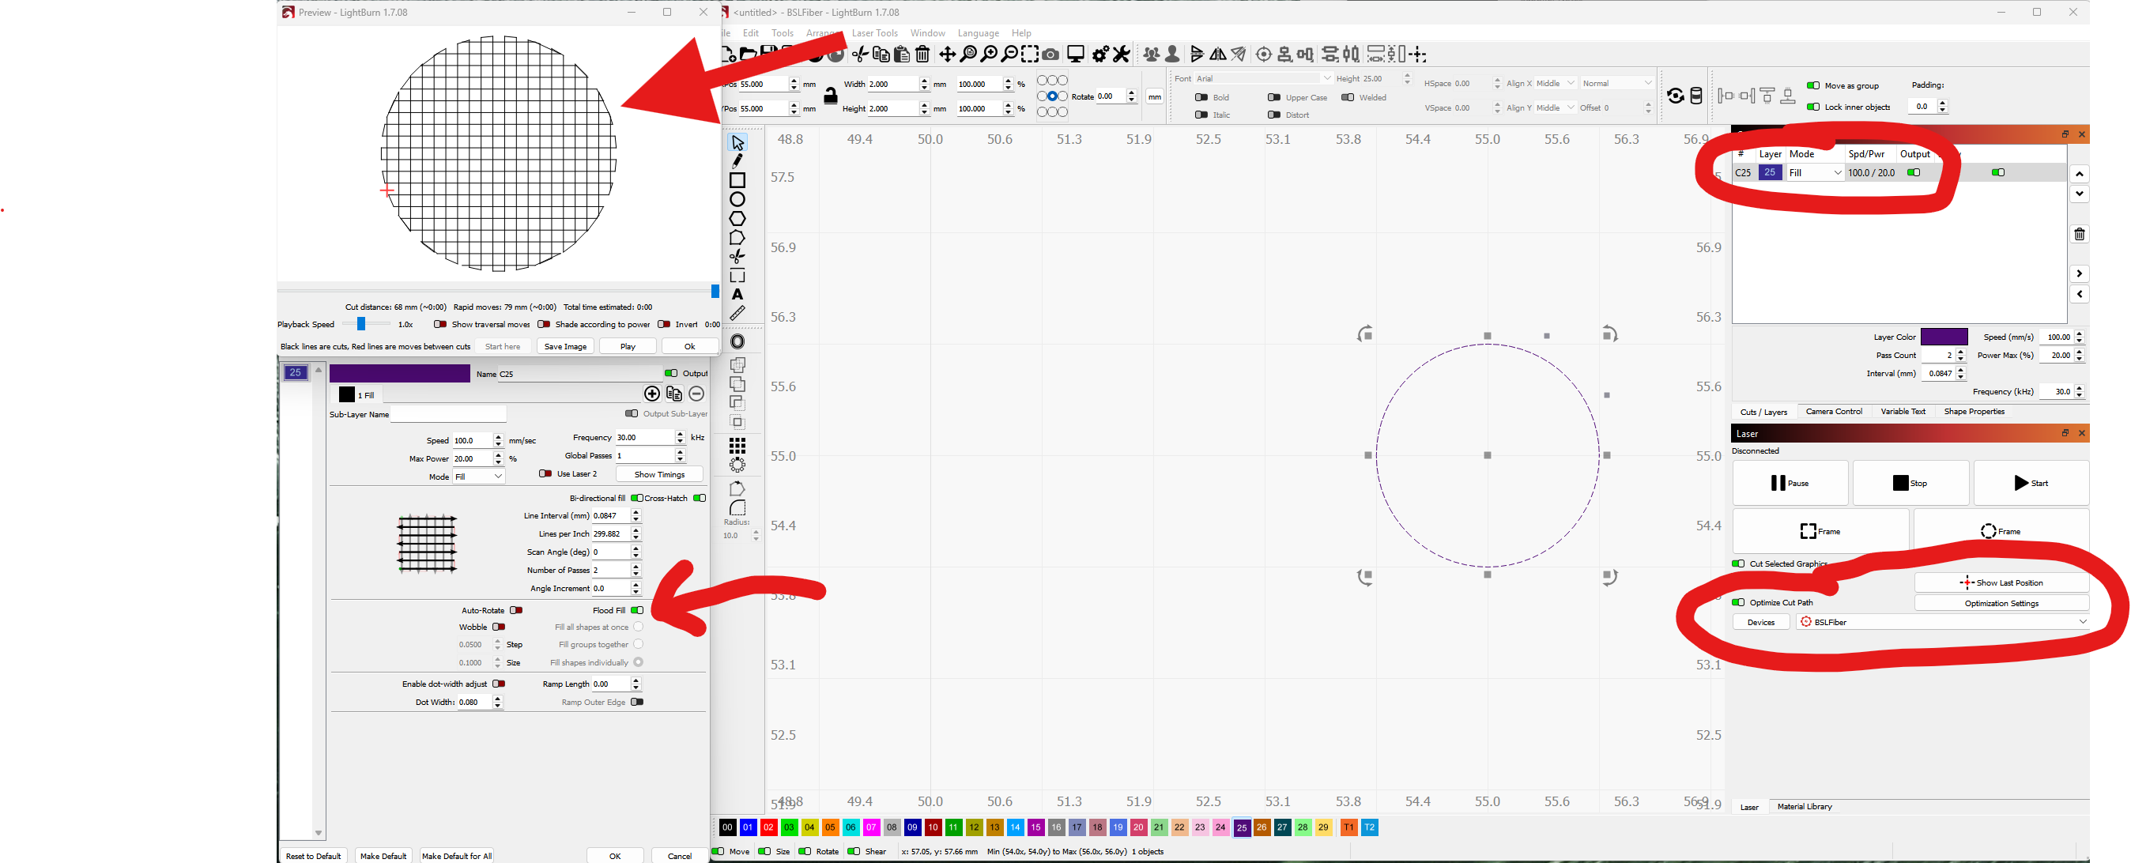Toggle Flood Fill switch
Viewport: 2131px width, 863px height.
pos(637,611)
